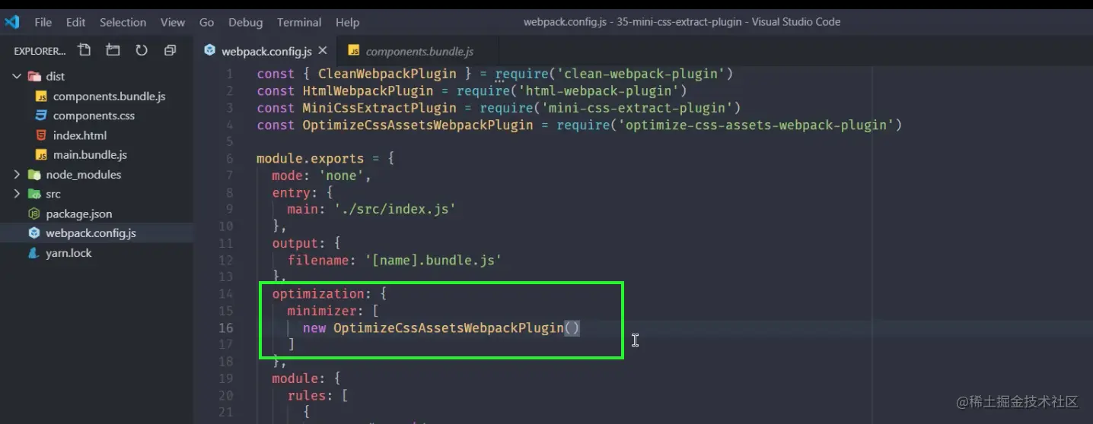
Task: Click line number 16 in gutter
Action: pos(226,327)
